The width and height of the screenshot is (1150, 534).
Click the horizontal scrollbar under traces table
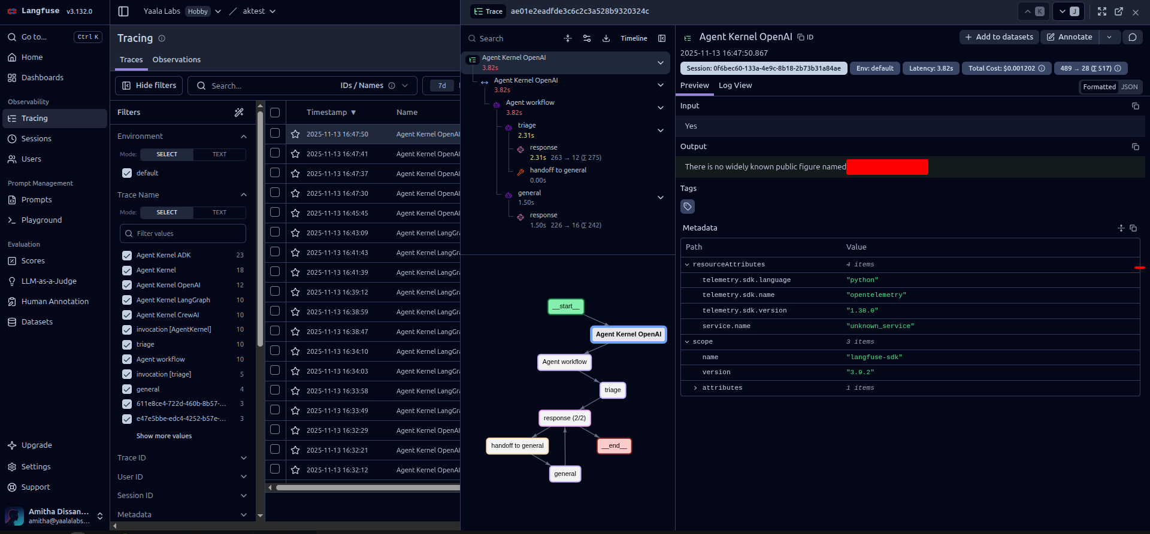(367, 488)
